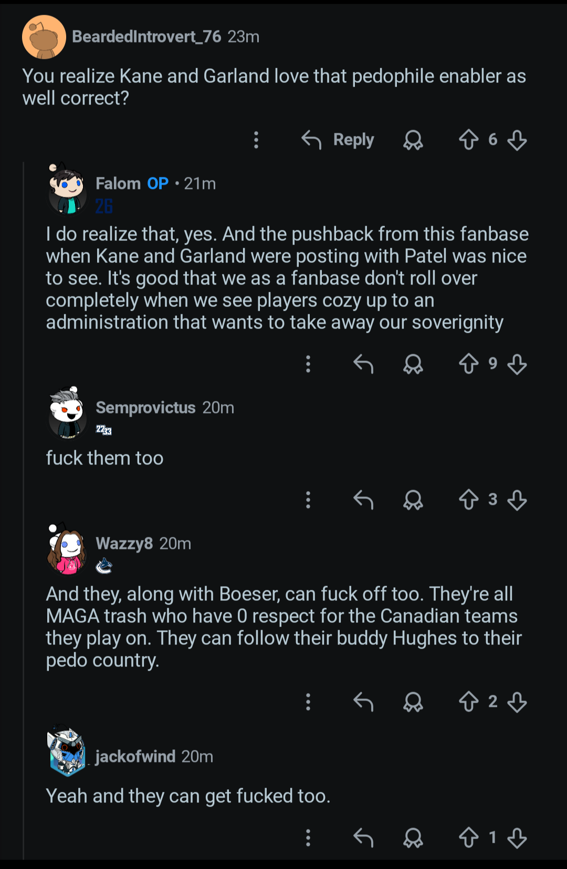The width and height of the screenshot is (567, 869).
Task: Reply to Wazzy8's comment
Action: (x=363, y=702)
